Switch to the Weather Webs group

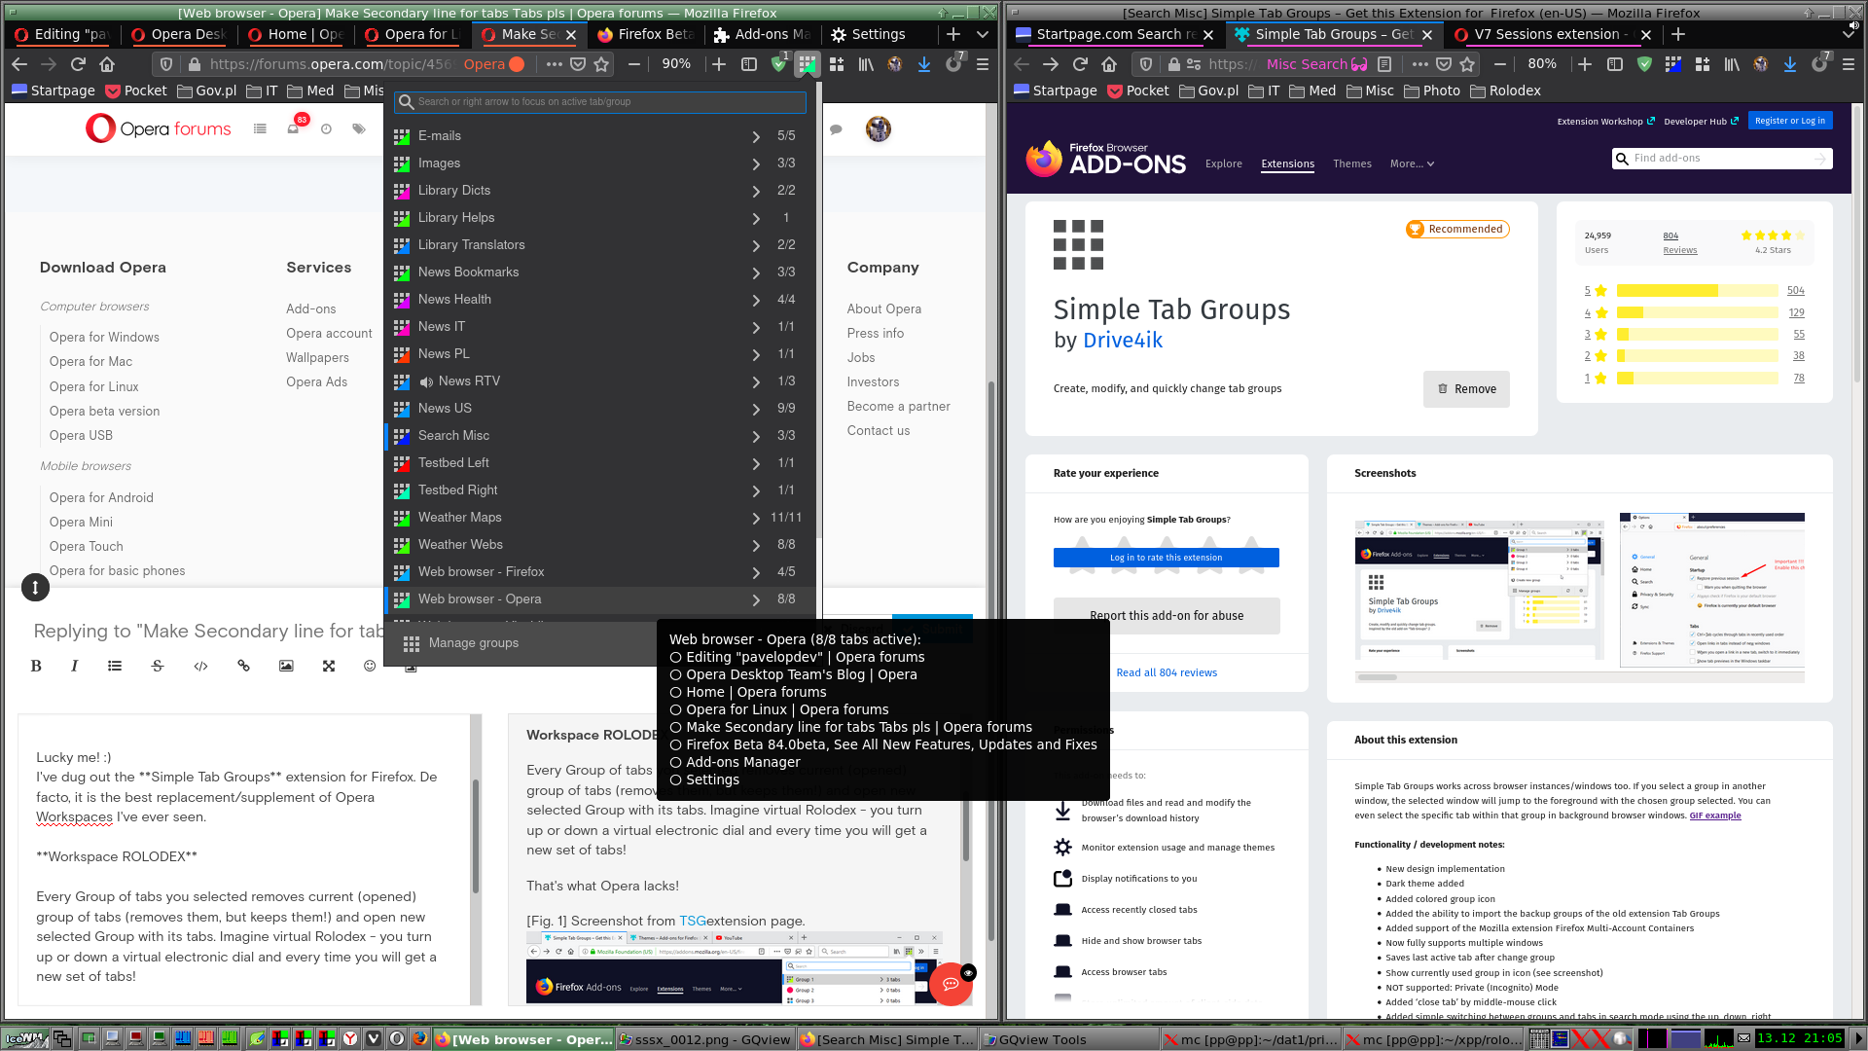point(566,545)
